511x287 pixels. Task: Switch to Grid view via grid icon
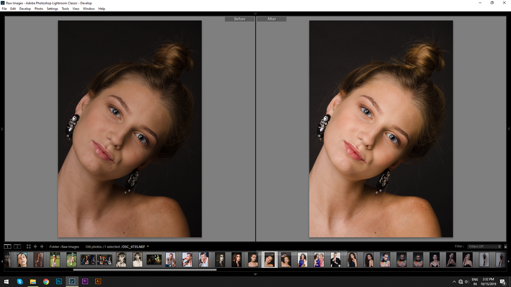coord(28,247)
